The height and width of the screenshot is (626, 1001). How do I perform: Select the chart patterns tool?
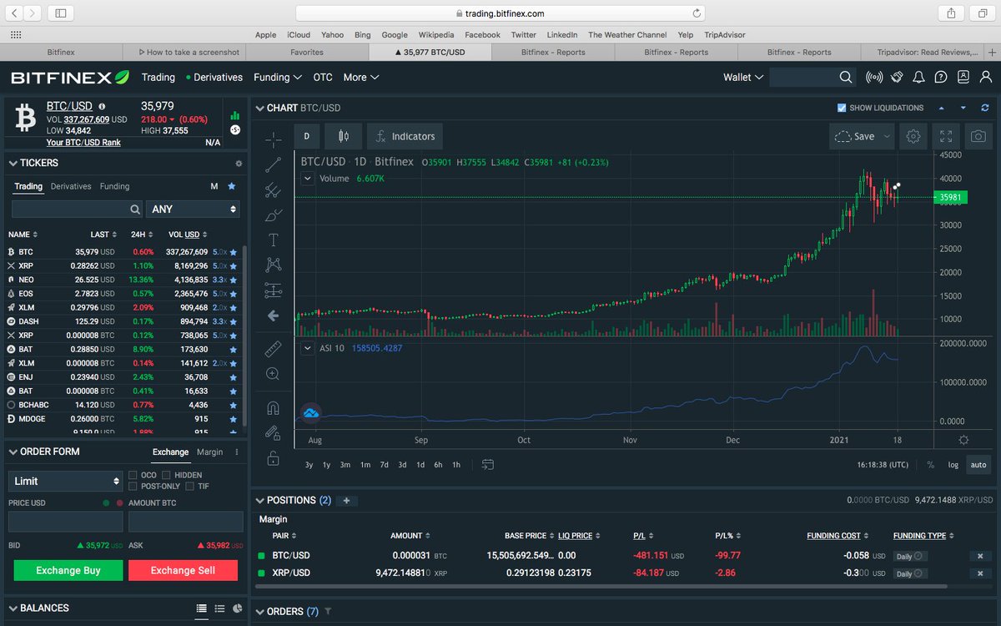(x=273, y=265)
